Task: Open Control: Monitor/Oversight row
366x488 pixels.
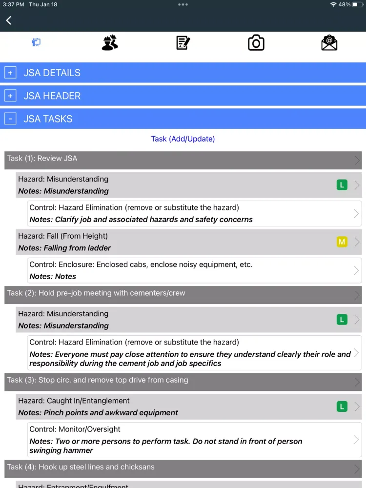Action: [194, 440]
